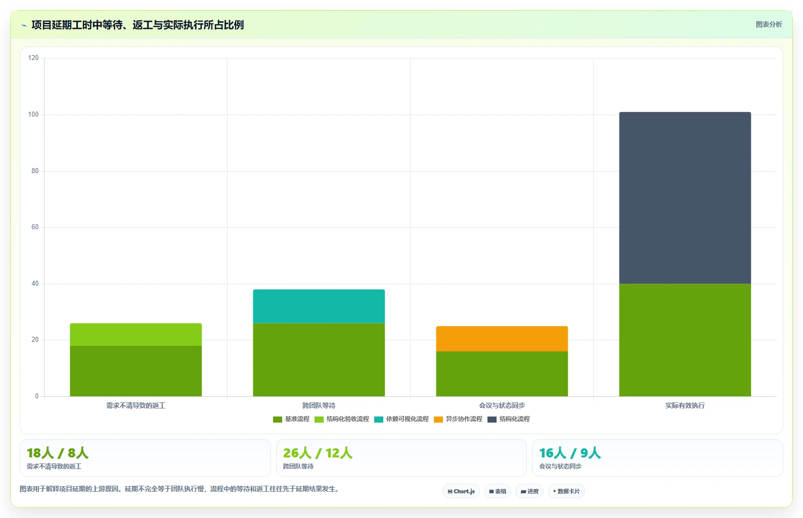Click the 0 y-axis tick label

(x=36, y=396)
